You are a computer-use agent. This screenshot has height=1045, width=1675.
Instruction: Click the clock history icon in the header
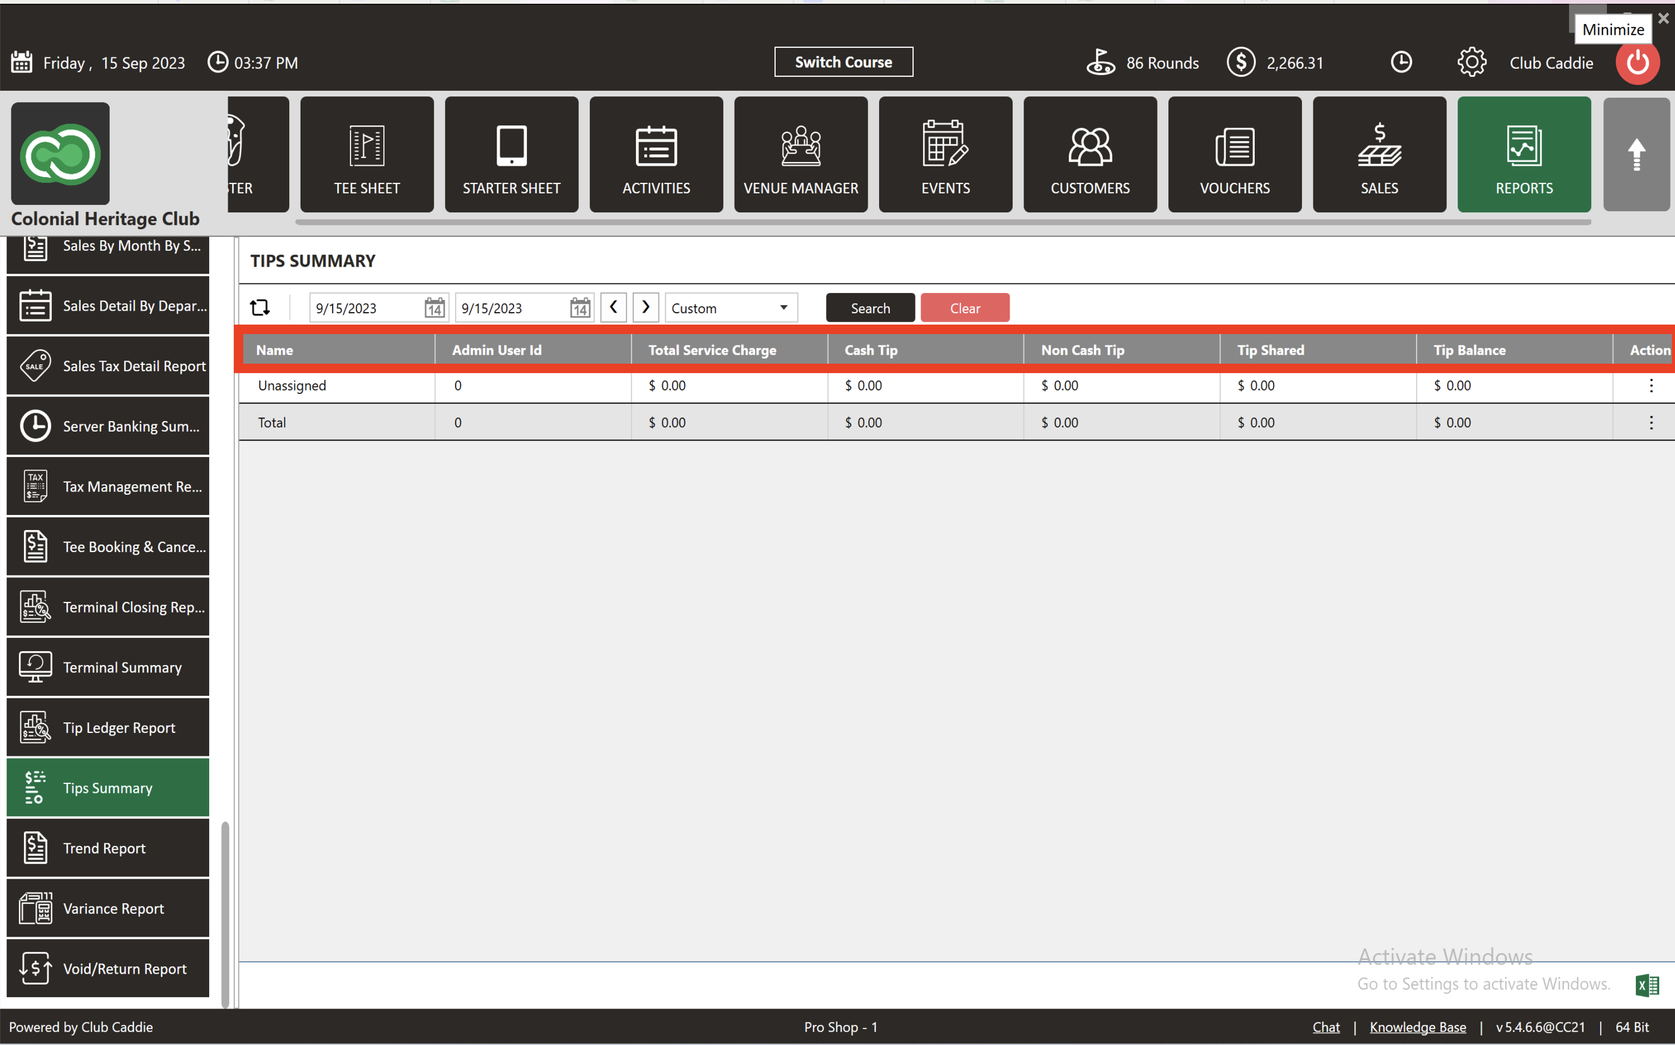(x=1401, y=63)
